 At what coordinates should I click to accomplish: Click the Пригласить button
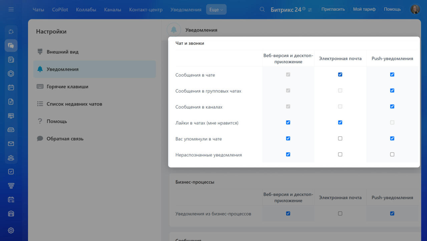[333, 9]
